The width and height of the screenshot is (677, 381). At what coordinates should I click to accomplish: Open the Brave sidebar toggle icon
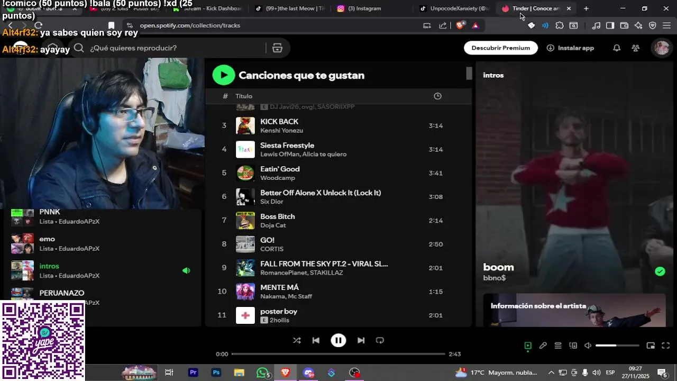coord(610,25)
